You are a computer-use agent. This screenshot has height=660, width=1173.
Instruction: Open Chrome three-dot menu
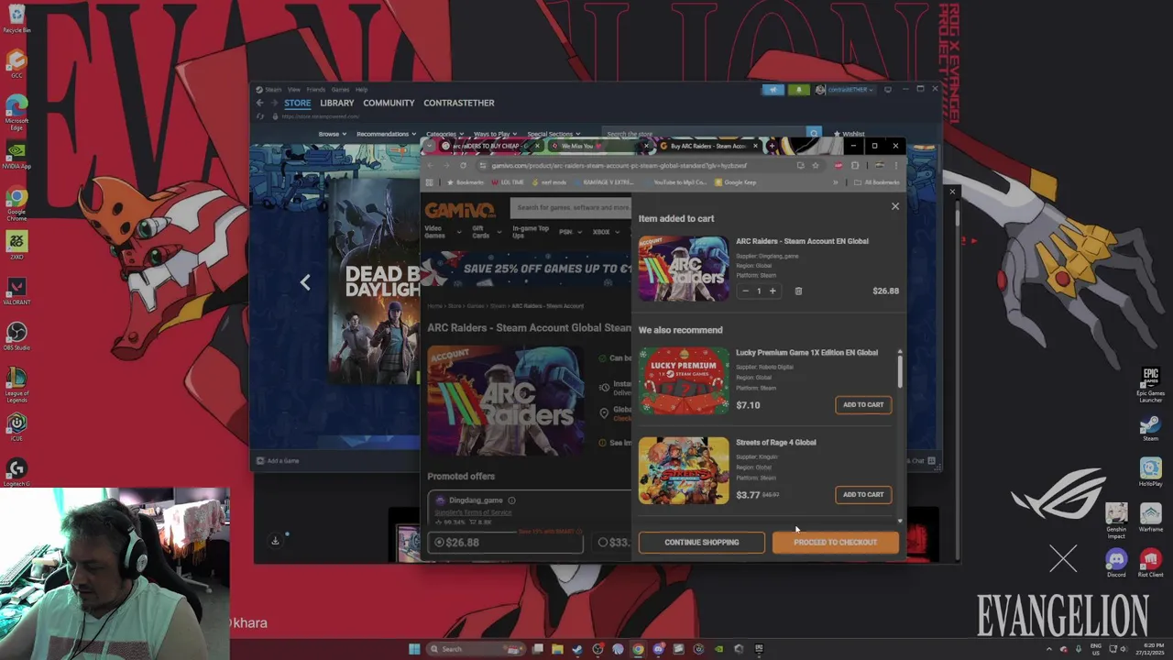pos(895,166)
